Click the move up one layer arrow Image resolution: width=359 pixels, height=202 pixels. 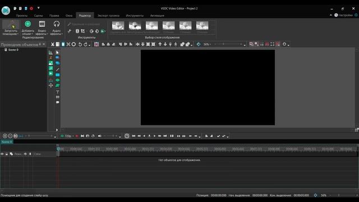(x=160, y=44)
